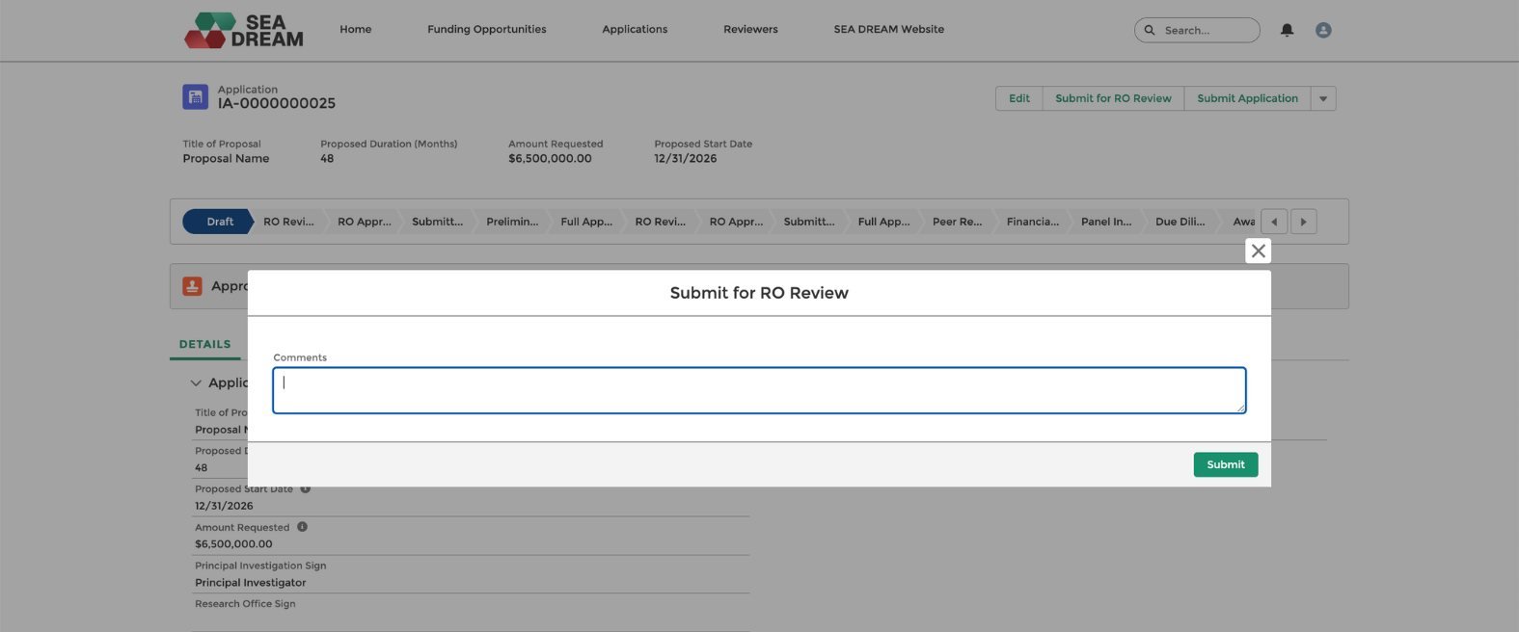The height and width of the screenshot is (632, 1519).
Task: Click header amount $6,500,000.00
Action: tap(550, 158)
